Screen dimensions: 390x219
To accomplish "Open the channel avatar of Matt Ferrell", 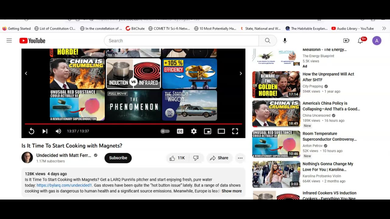I will [x=27, y=158].
